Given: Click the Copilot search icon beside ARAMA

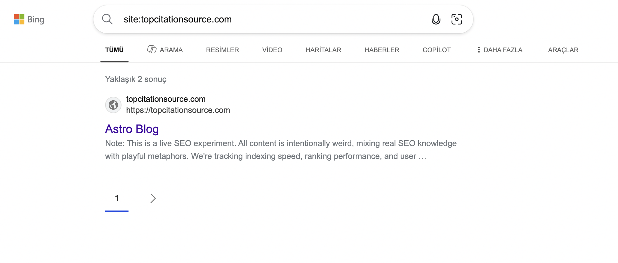Looking at the screenshot, I should (152, 50).
